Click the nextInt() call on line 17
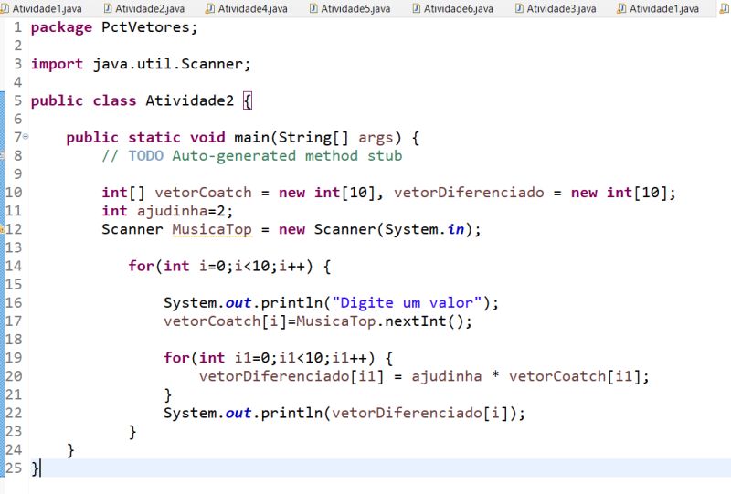731x494 pixels. [x=424, y=321]
